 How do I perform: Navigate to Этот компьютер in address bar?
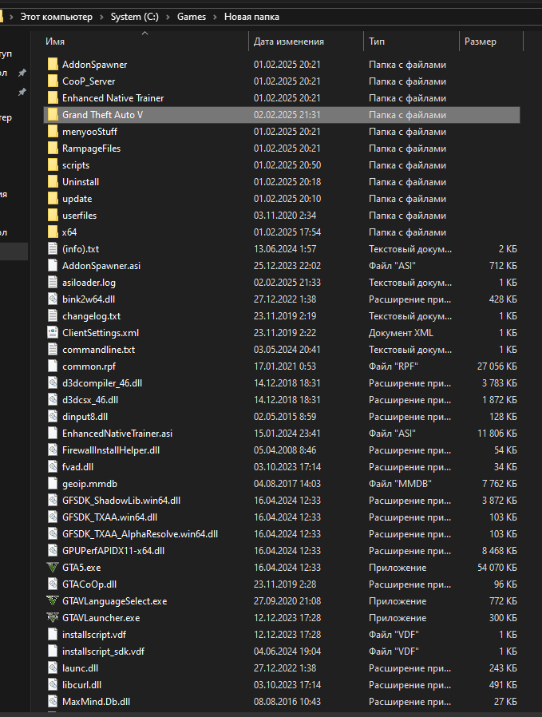(56, 17)
